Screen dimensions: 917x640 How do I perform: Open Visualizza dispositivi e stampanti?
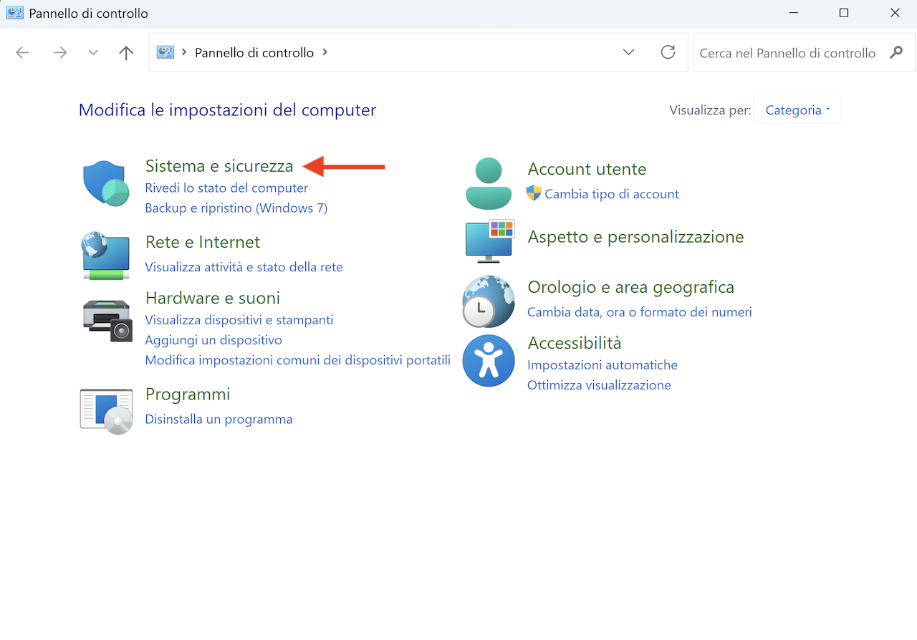point(239,320)
